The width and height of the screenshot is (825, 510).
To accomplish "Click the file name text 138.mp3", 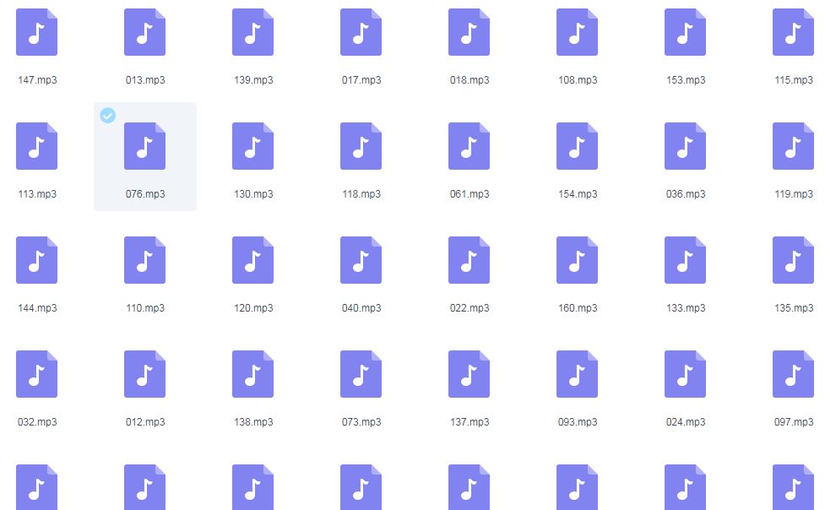I will coord(253,422).
